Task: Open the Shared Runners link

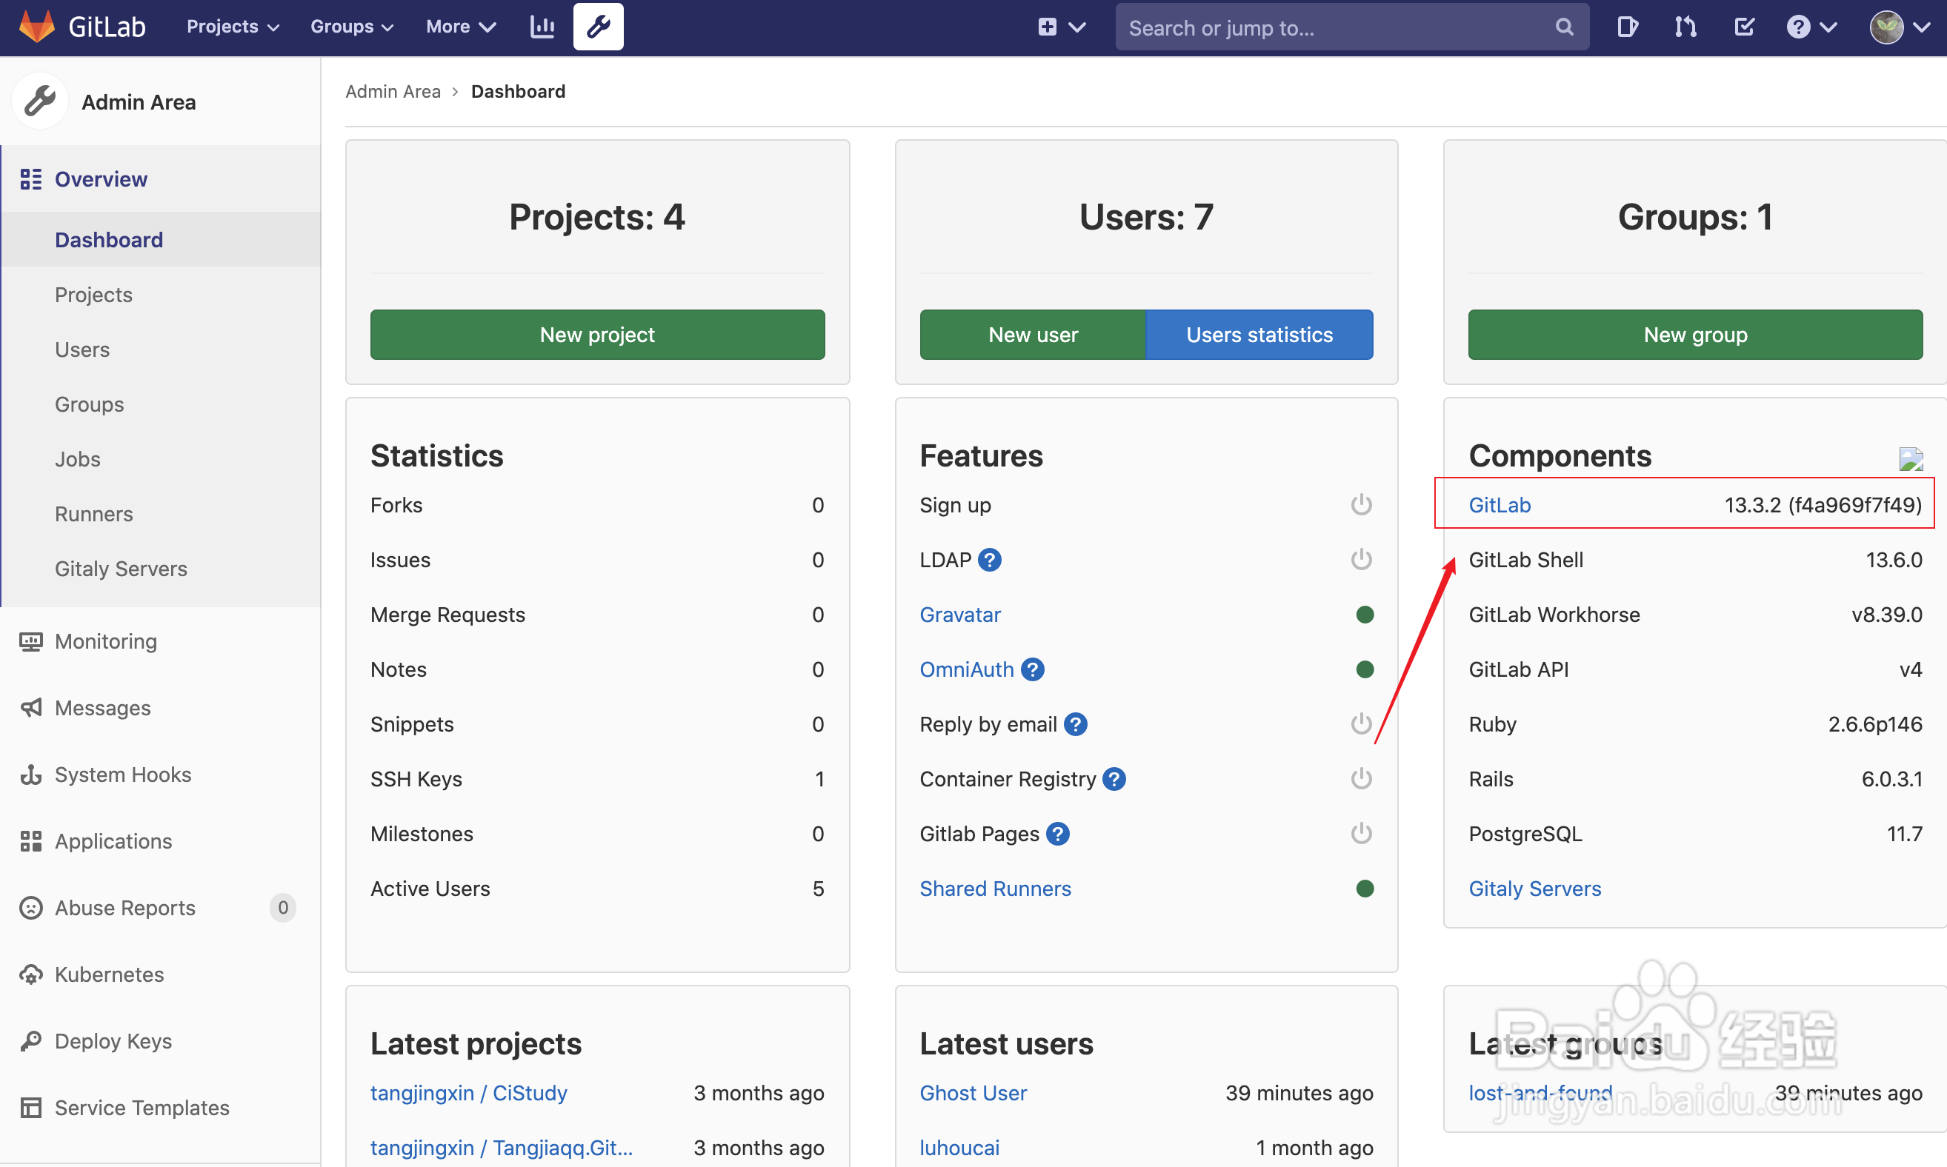Action: [x=995, y=889]
